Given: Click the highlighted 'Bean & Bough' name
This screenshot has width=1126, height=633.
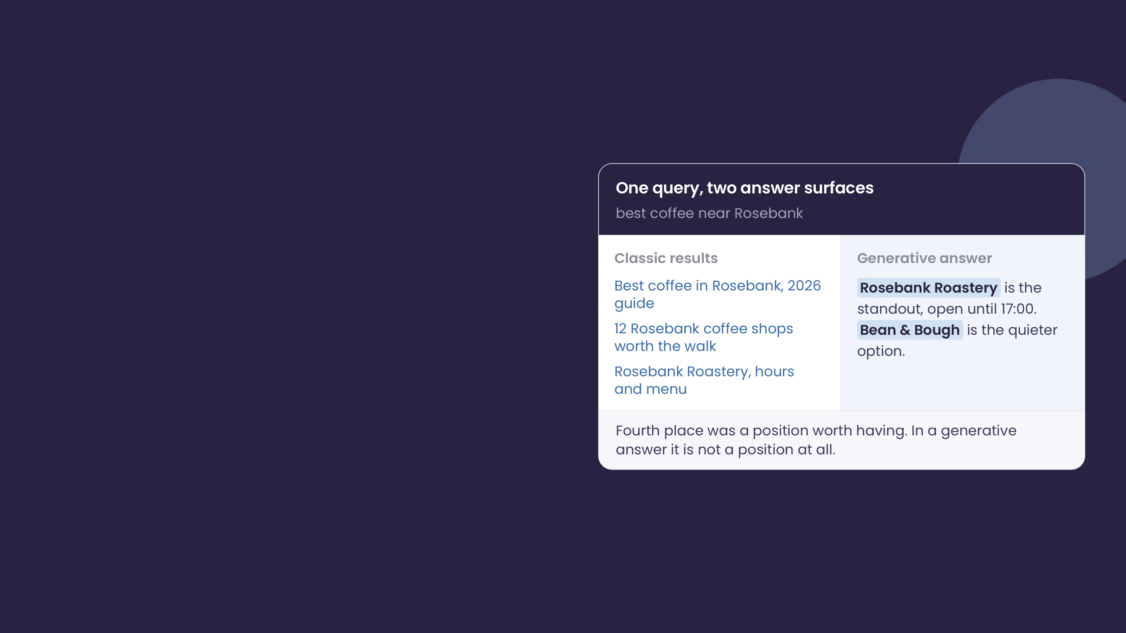Looking at the screenshot, I should click(910, 330).
